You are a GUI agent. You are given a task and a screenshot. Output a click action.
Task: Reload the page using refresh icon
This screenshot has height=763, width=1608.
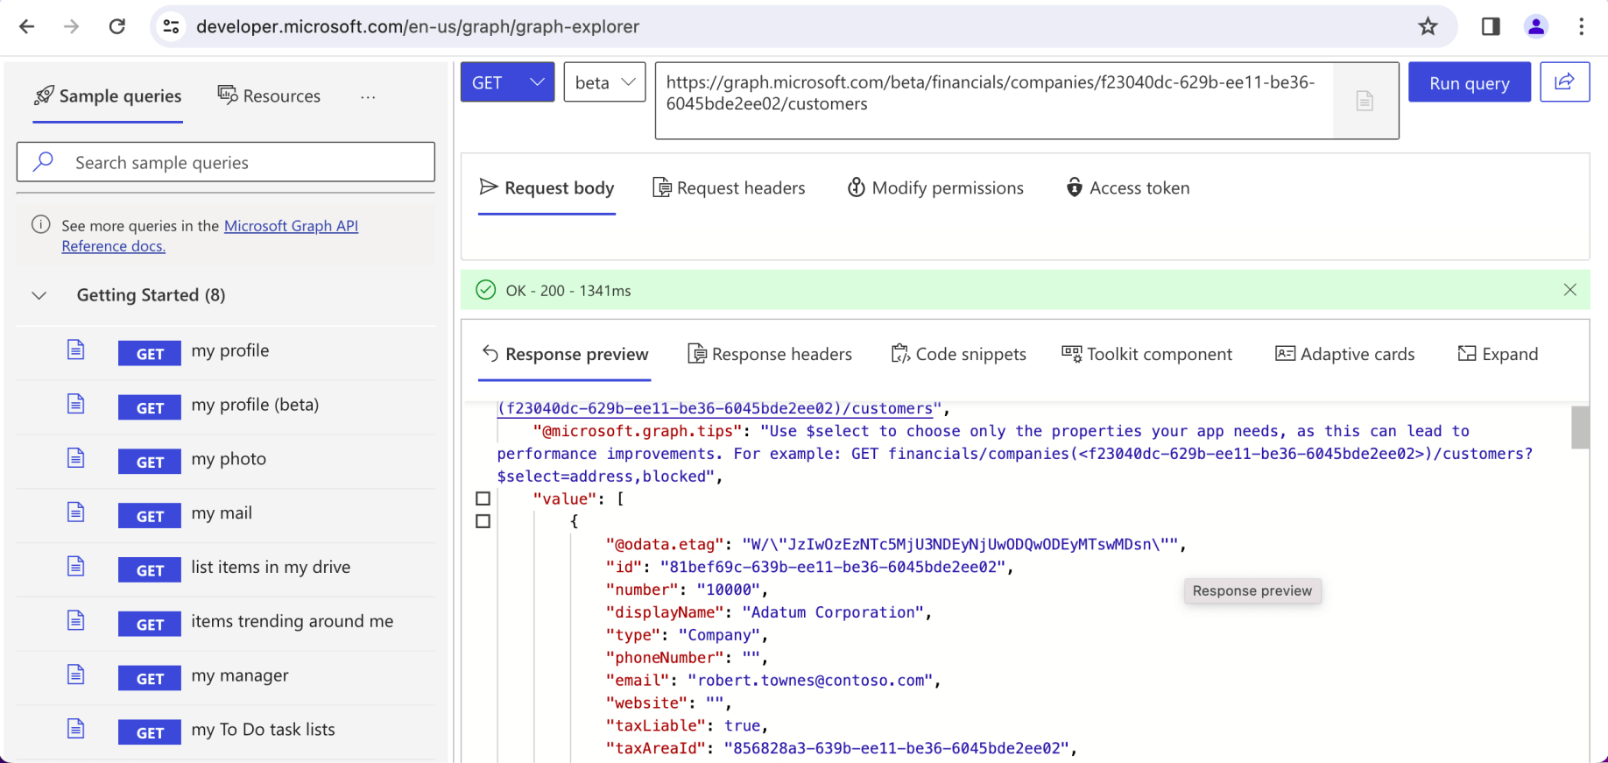(116, 26)
